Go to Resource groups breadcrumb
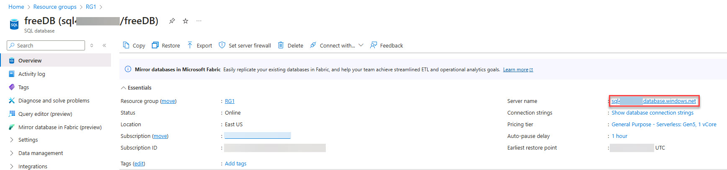 [x=55, y=7]
